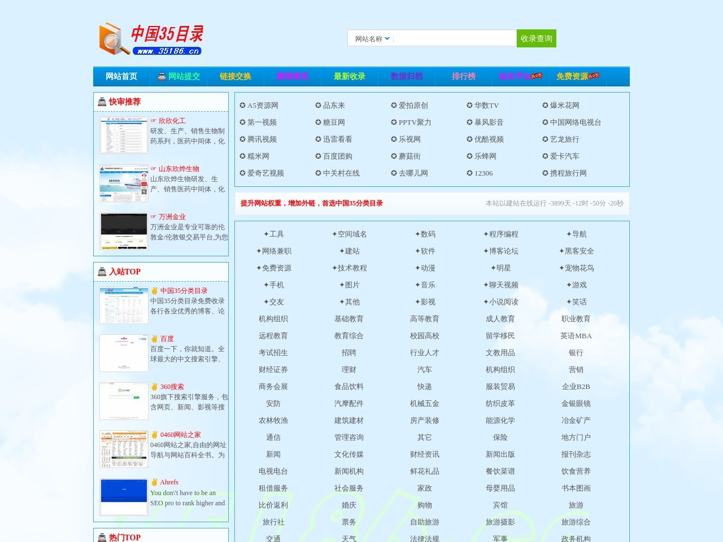Image resolution: width=723 pixels, height=542 pixels.
Task: Click the 360搜索 site thumbnail
Action: pos(123,401)
